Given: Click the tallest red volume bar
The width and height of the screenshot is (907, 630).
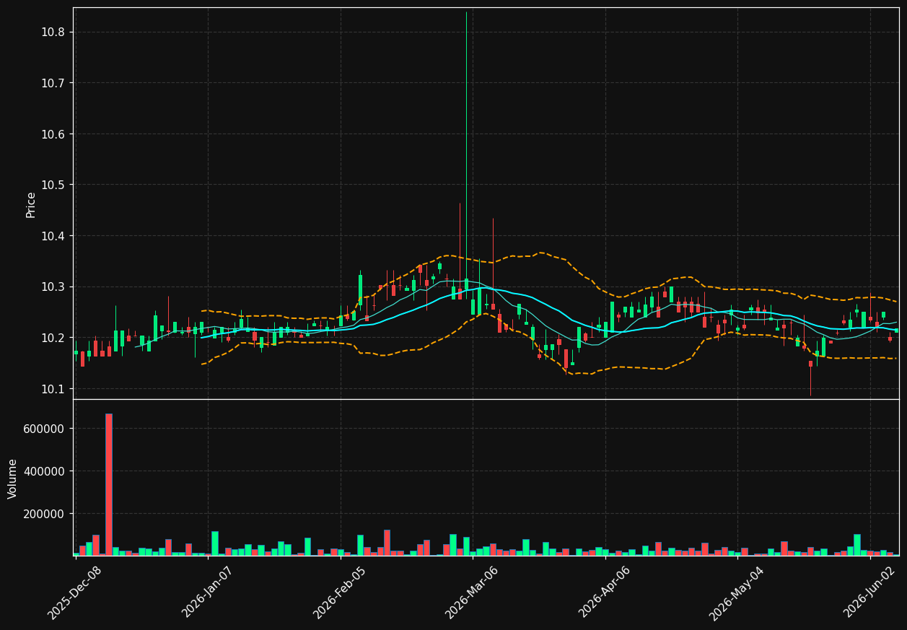Looking at the screenshot, I should tap(109, 484).
